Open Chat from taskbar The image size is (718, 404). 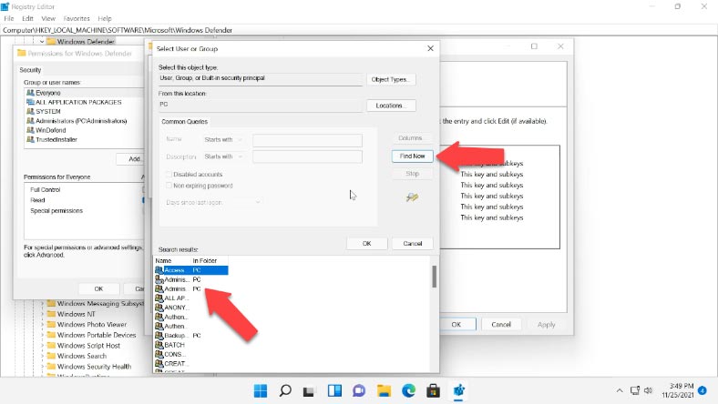point(359,390)
